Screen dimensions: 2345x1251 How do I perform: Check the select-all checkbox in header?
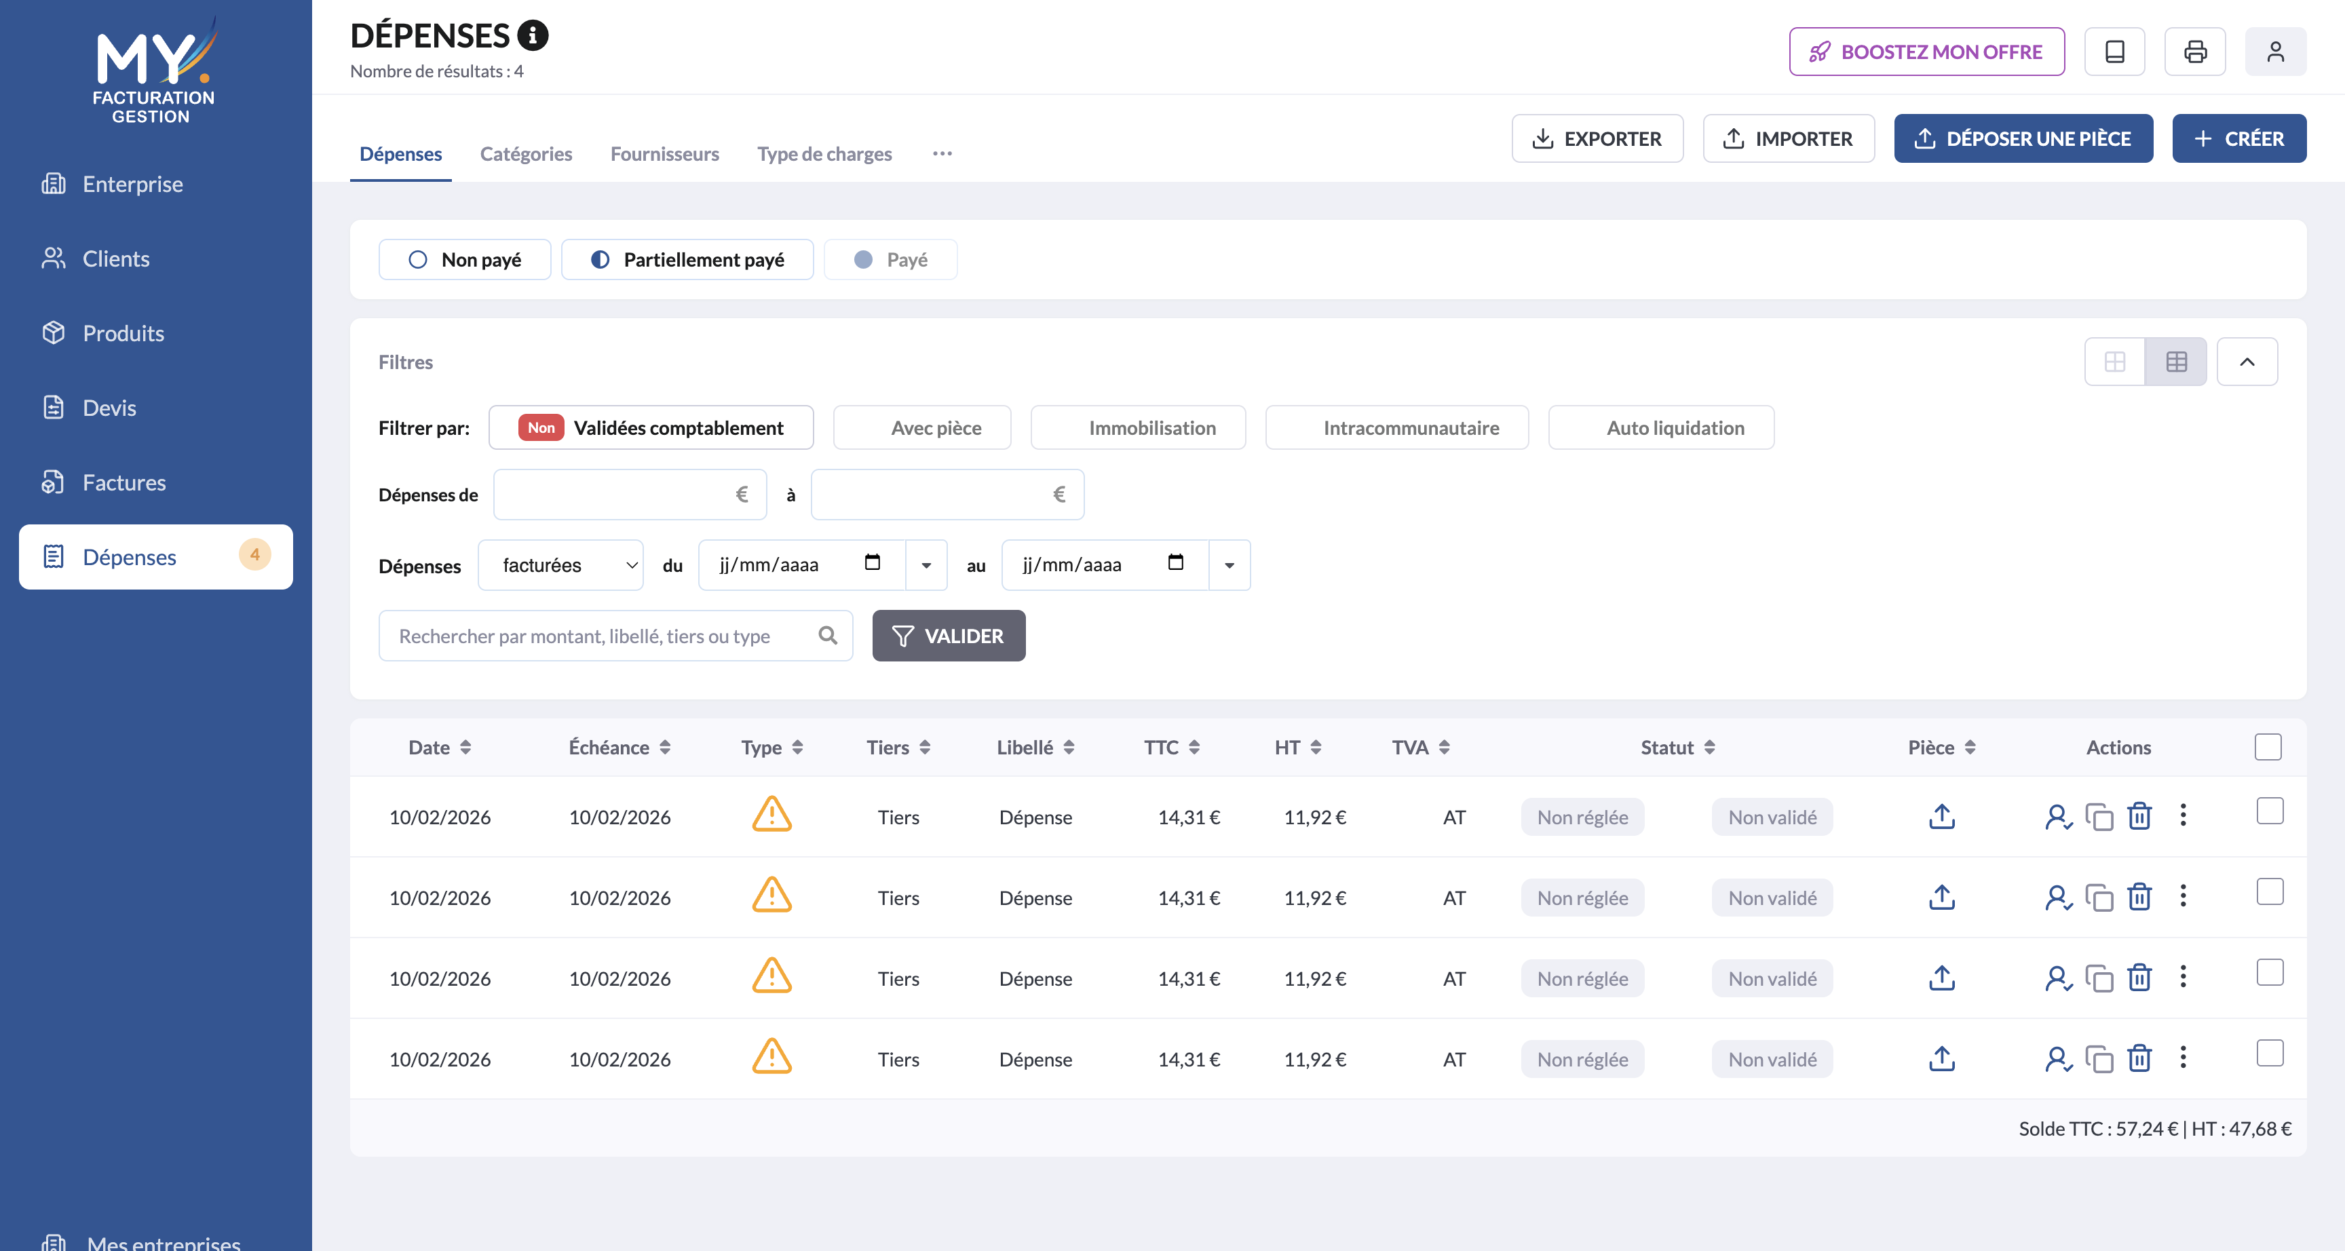[2268, 748]
